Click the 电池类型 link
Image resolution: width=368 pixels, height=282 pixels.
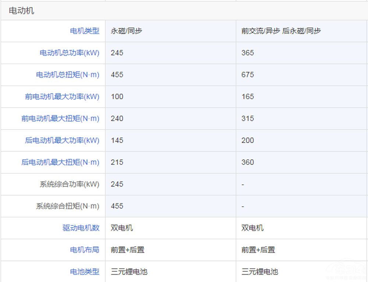(x=85, y=272)
